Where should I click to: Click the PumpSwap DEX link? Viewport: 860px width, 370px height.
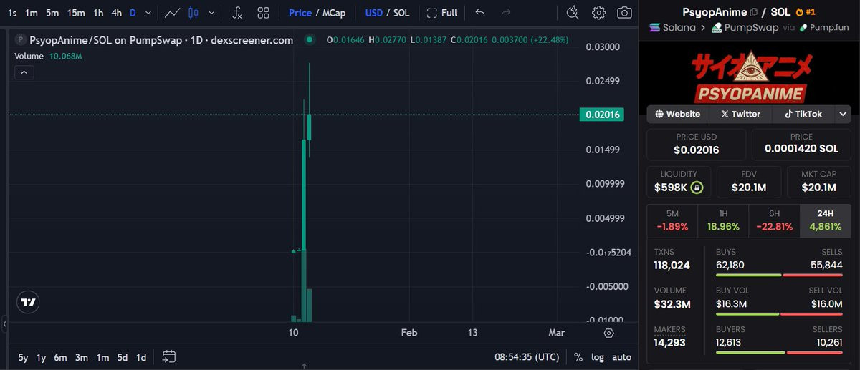point(744,27)
